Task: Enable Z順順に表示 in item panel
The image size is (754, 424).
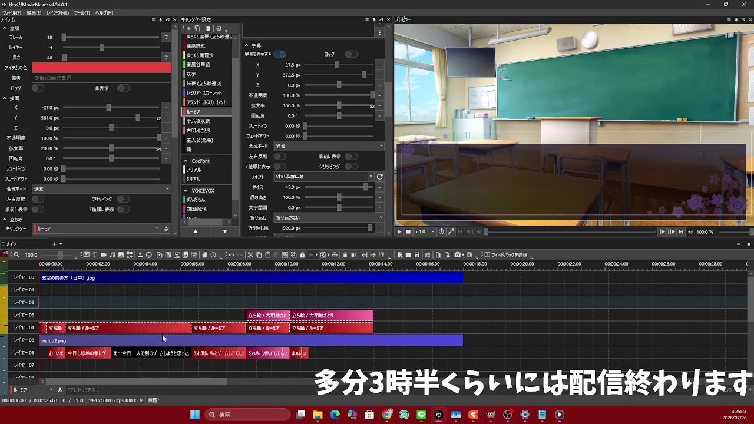Action: [123, 209]
